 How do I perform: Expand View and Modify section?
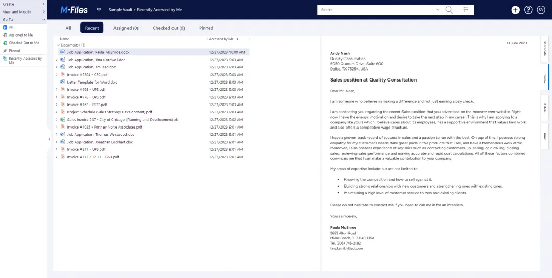tap(43, 11)
